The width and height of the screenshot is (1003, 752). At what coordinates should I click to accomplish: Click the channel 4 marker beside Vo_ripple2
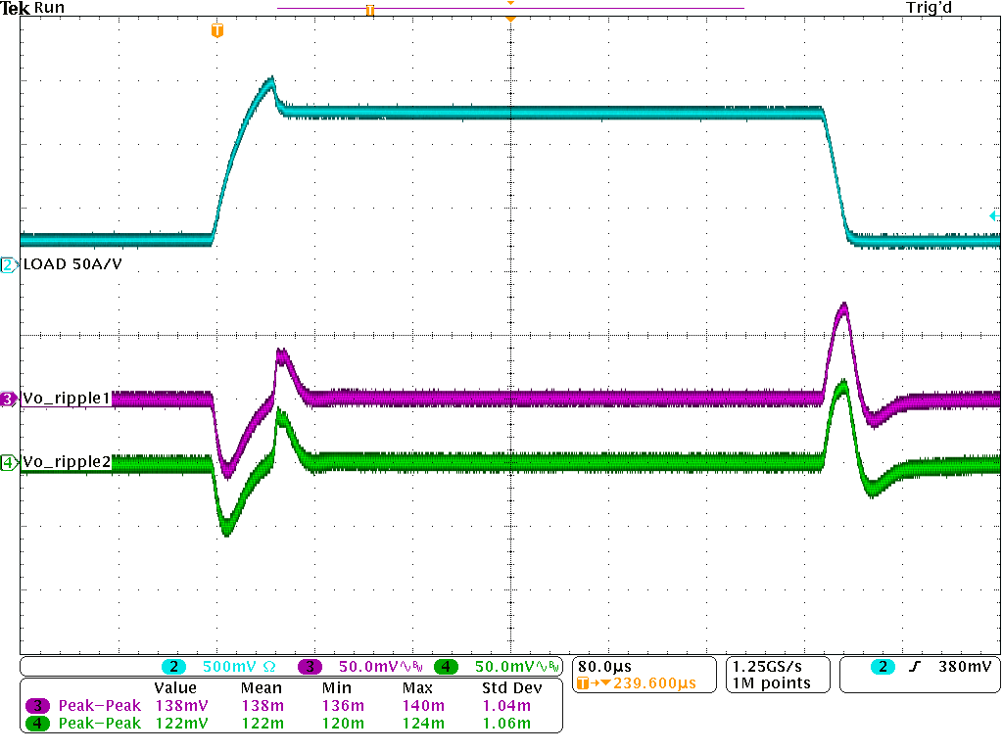(x=9, y=462)
